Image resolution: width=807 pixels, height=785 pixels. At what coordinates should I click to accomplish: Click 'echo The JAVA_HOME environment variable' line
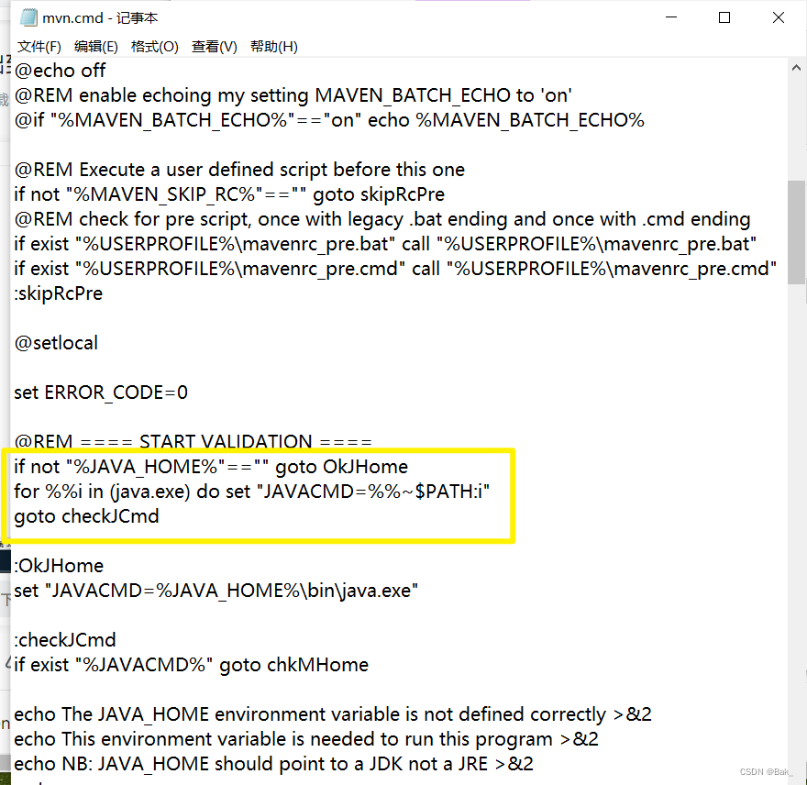333,714
